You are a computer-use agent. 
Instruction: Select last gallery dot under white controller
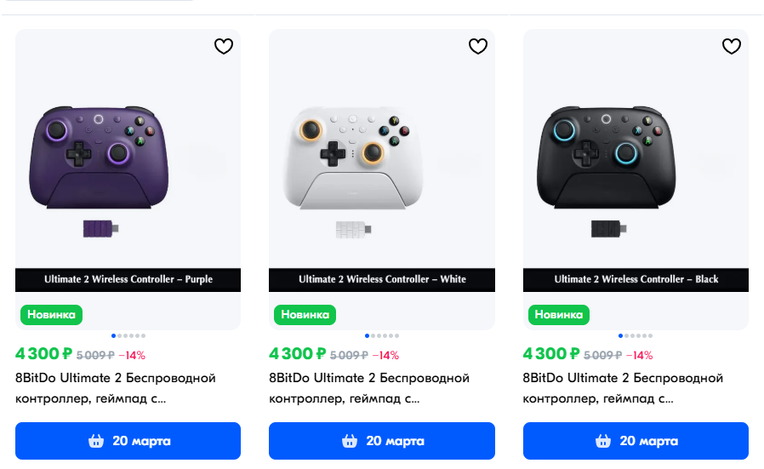[x=397, y=336]
